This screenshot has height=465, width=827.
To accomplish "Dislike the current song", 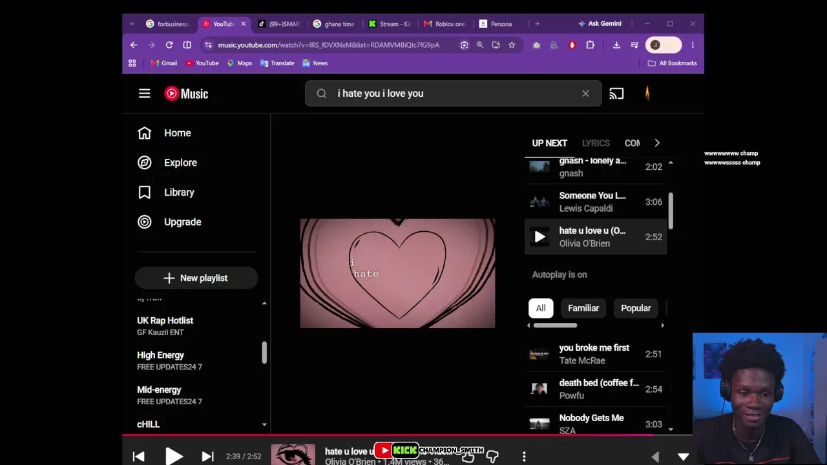I will coord(492,457).
